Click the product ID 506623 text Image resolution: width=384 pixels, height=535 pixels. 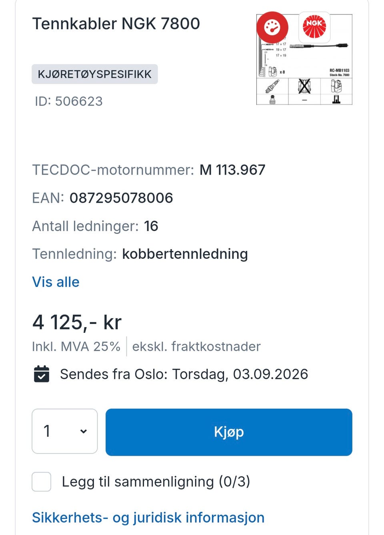(x=69, y=101)
